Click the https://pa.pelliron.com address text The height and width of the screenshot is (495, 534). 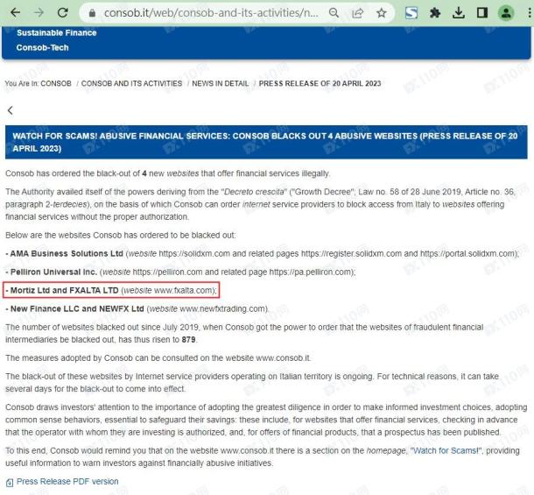(310, 272)
